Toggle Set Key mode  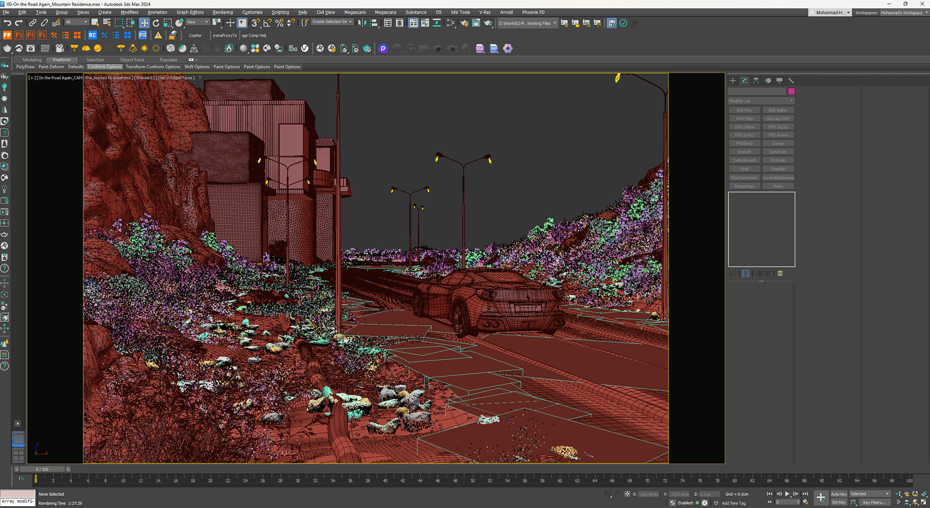tap(838, 502)
